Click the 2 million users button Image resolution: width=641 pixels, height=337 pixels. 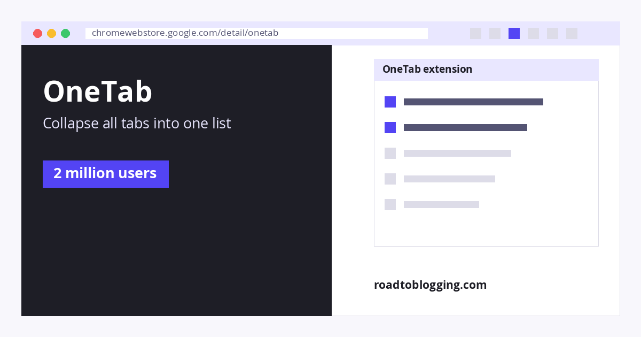tap(106, 174)
